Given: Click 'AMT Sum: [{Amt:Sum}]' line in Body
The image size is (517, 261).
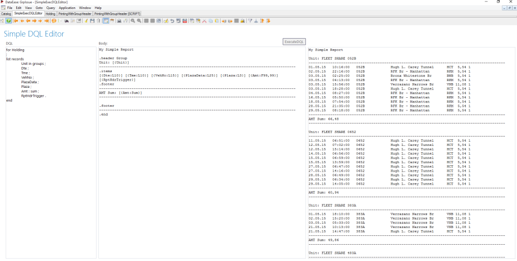Looking at the screenshot, I should click(121, 93).
